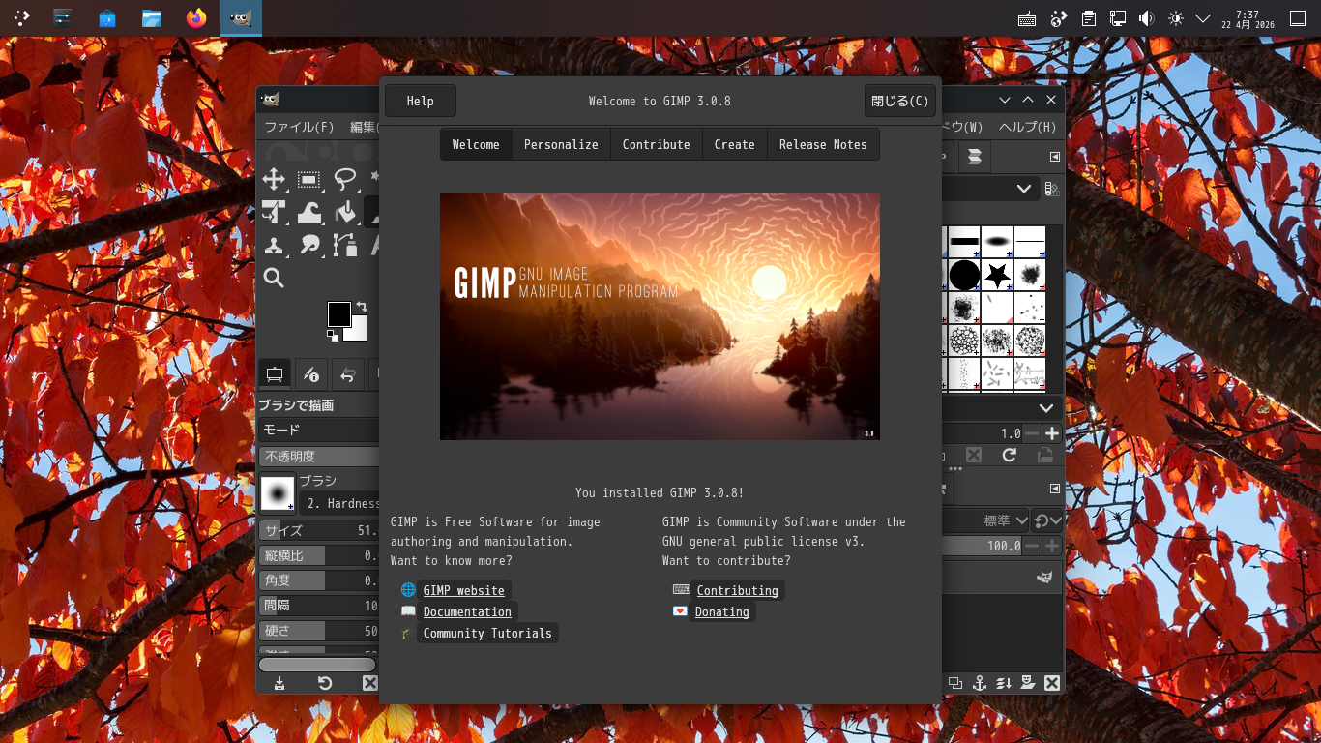
Task: Adjust the 不透明度 opacity slider
Action: [319, 456]
